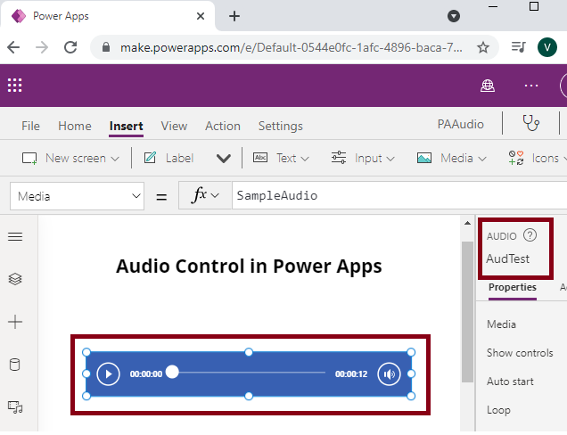Open the Text controls dropdown
This screenshot has height=435, width=567.
(x=281, y=159)
